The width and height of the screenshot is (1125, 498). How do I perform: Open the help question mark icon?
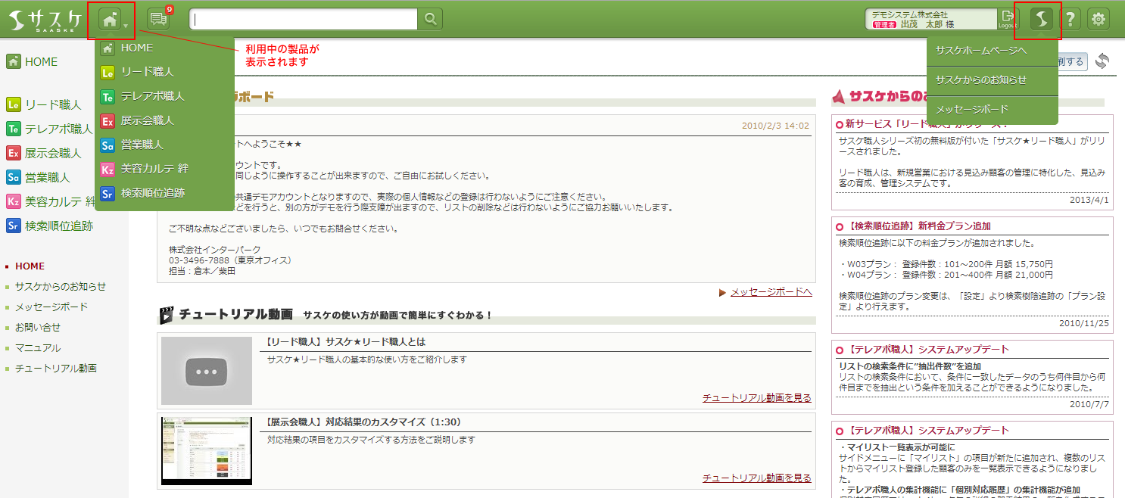tap(1071, 20)
